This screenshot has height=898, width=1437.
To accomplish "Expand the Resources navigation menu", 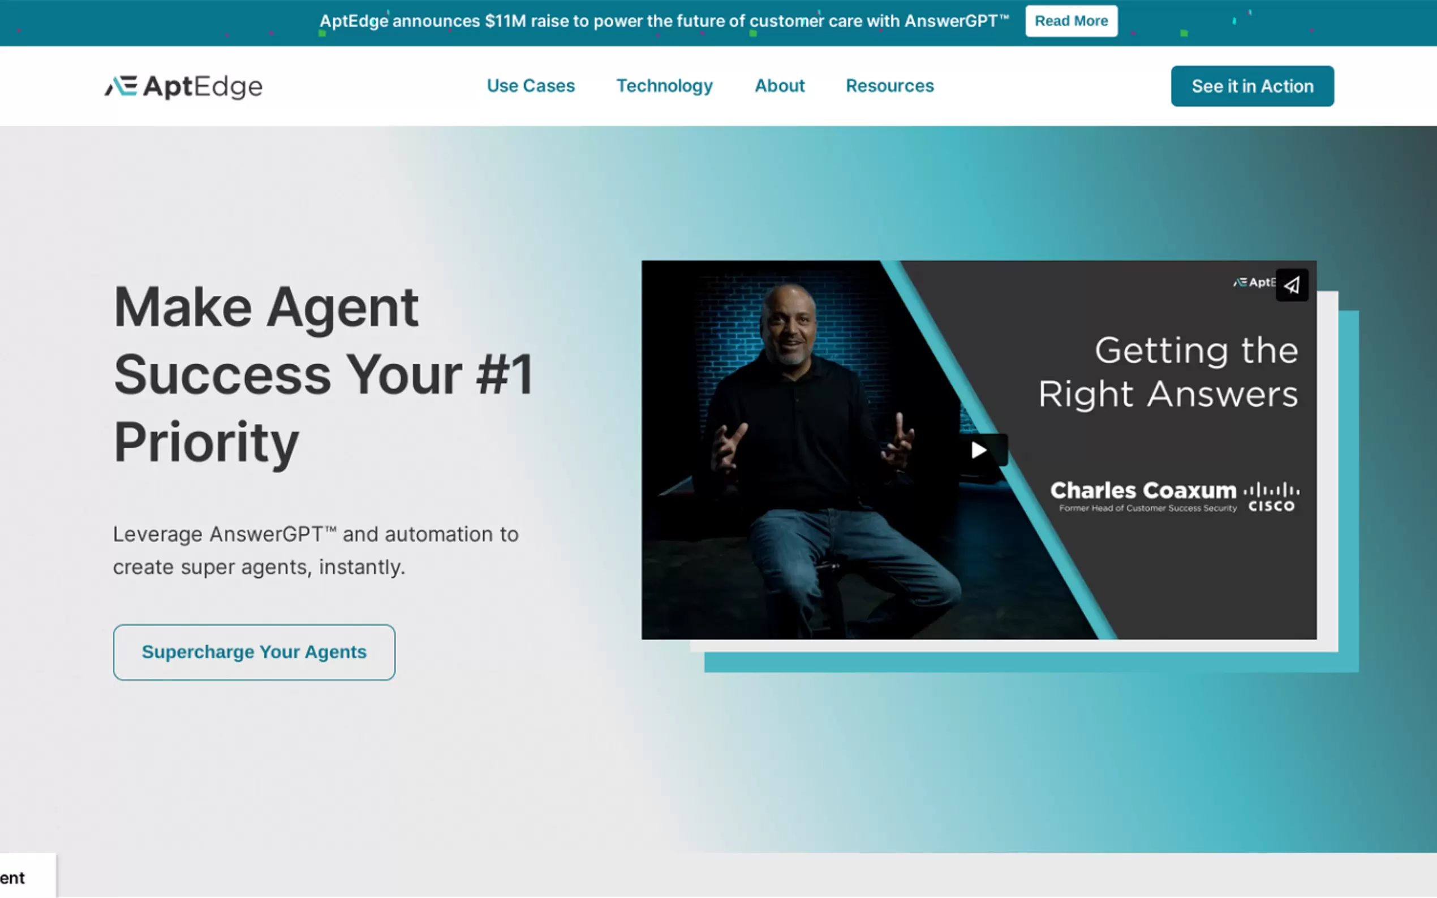I will coord(889,86).
